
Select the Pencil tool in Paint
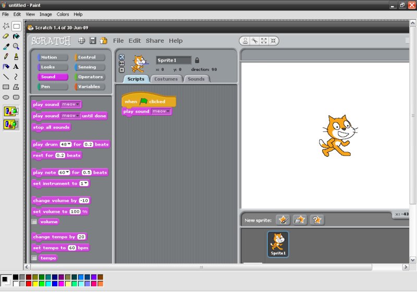pos(6,56)
